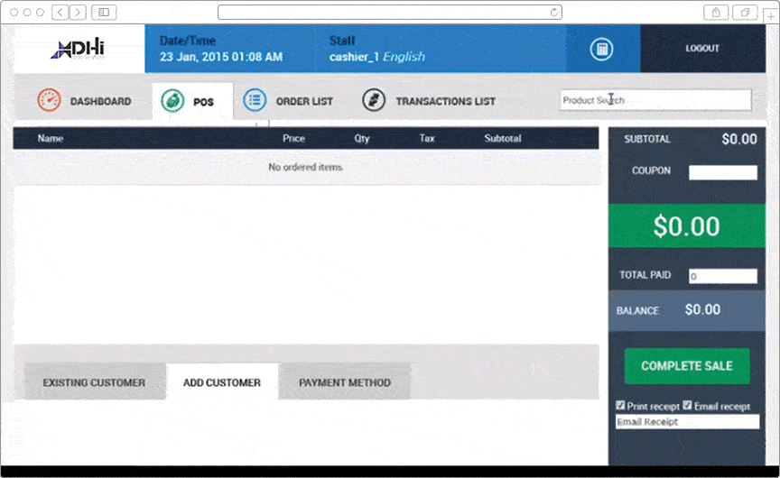Toggle the Email receipt checkbox
780x478 pixels.
coord(687,406)
